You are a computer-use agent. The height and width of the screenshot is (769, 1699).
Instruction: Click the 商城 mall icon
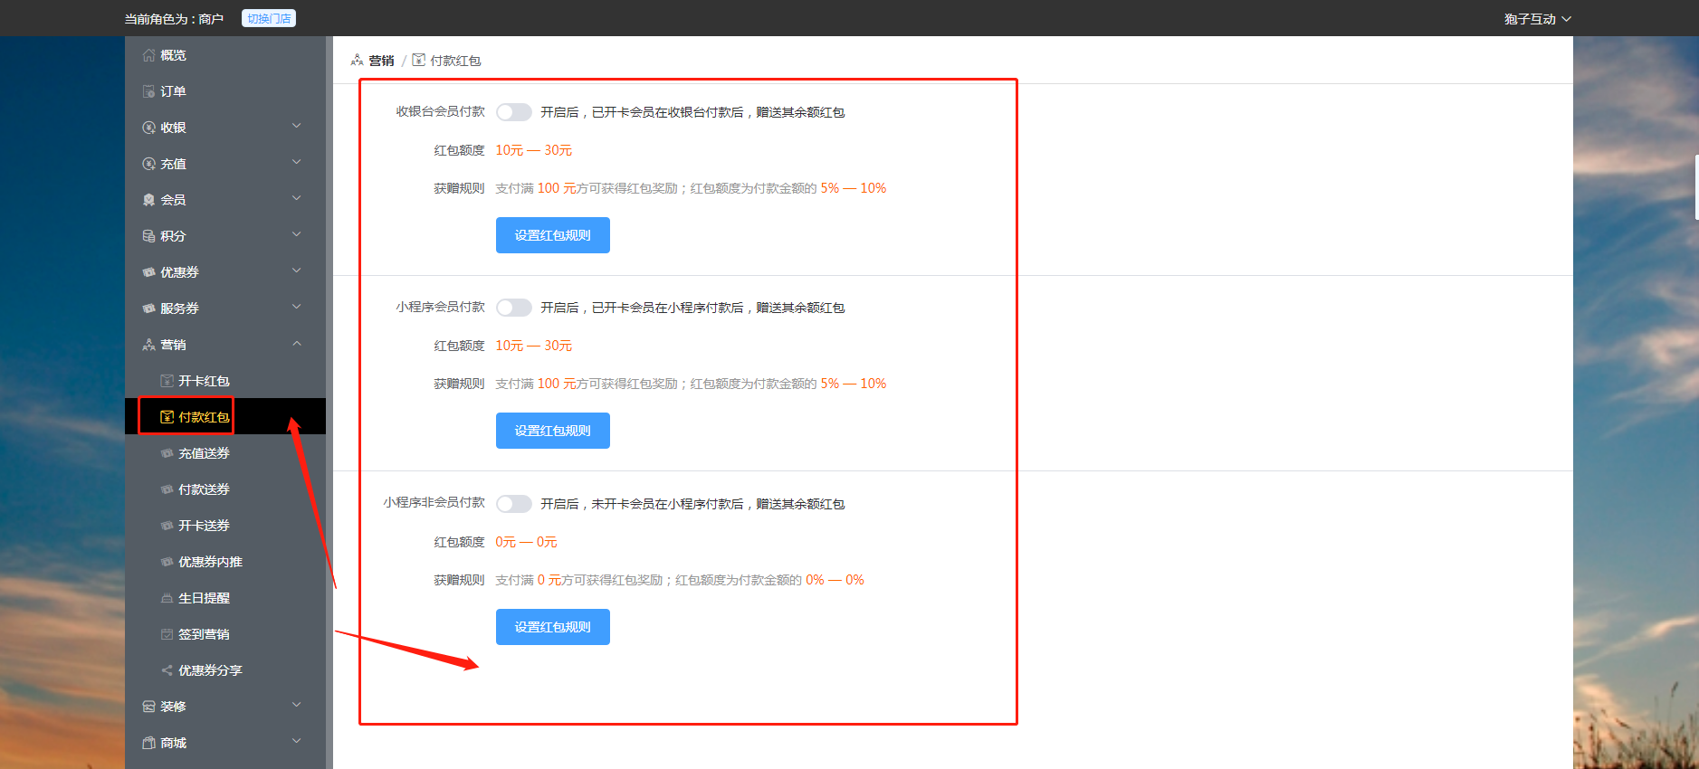tap(148, 743)
